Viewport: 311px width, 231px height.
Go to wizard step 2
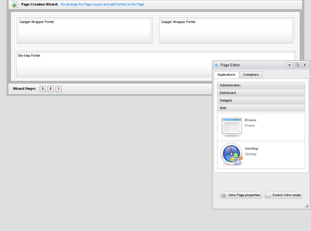(51, 89)
